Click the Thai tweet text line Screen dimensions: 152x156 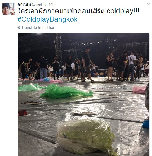click(x=78, y=11)
